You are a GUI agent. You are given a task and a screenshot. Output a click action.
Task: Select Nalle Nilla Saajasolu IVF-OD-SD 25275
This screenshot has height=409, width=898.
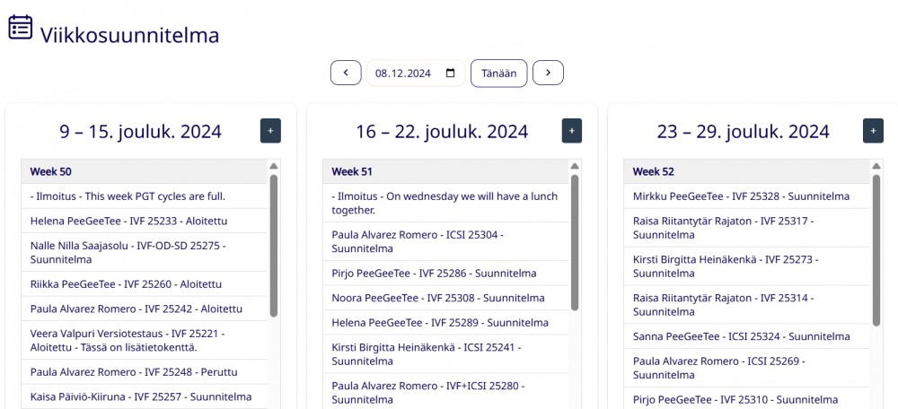128,252
